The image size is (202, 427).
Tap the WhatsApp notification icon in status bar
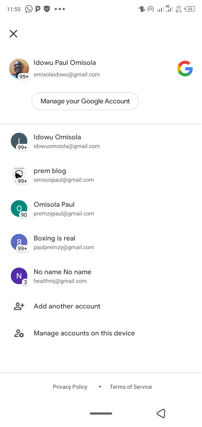pyautogui.click(x=28, y=9)
